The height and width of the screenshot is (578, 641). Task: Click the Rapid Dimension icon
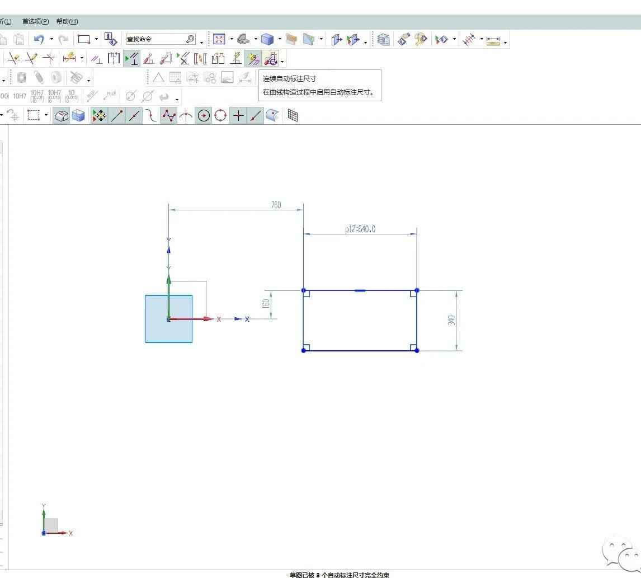[x=69, y=58]
